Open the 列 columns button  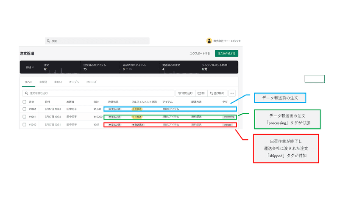click(x=201, y=93)
